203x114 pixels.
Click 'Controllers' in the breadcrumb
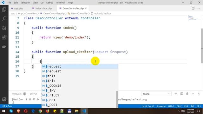pos(31,13)
